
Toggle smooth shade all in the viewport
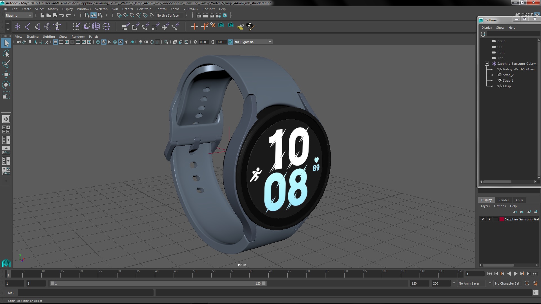click(104, 42)
